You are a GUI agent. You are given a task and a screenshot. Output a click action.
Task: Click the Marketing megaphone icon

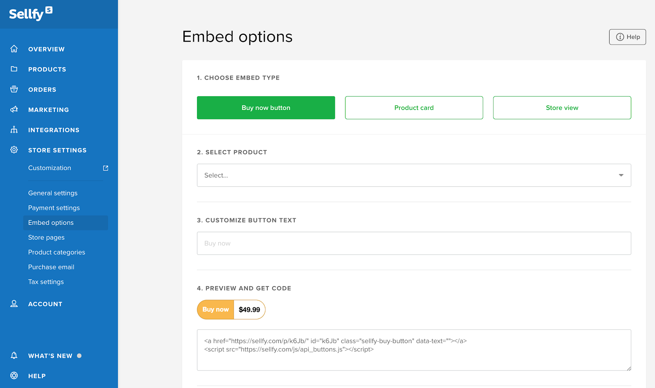click(14, 110)
